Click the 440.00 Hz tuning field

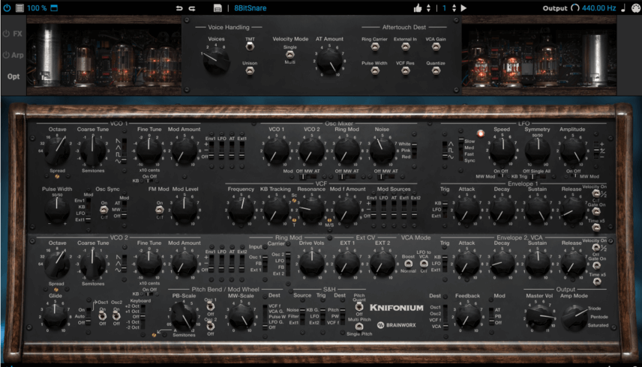pyautogui.click(x=598, y=7)
